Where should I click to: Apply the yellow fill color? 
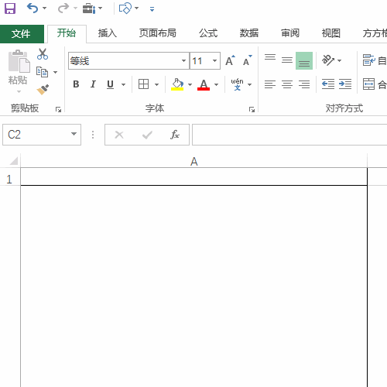177,84
